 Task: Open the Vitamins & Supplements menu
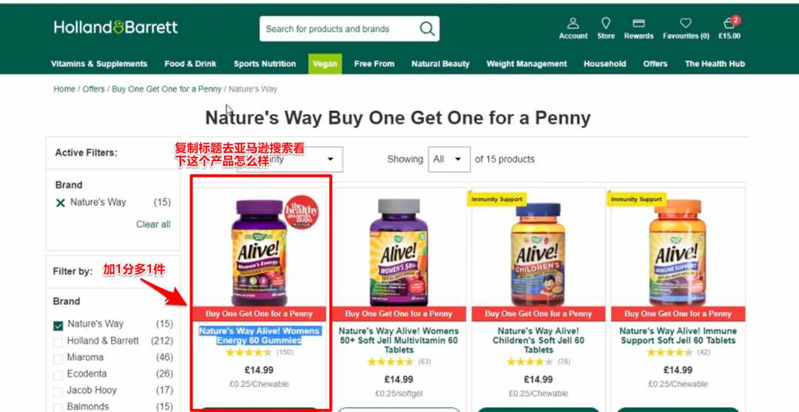point(99,64)
